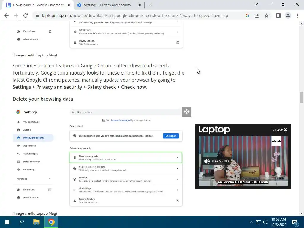Open Chrome's three-dot menu

point(297,15)
